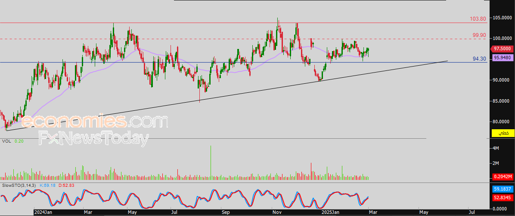Image resolution: width=515 pixels, height=216 pixels.
Task: Select the SlowSTO(3,14,3) indicator label
Action: click(19, 186)
